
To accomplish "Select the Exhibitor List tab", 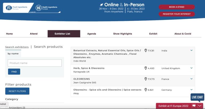I will (x=64, y=34).
